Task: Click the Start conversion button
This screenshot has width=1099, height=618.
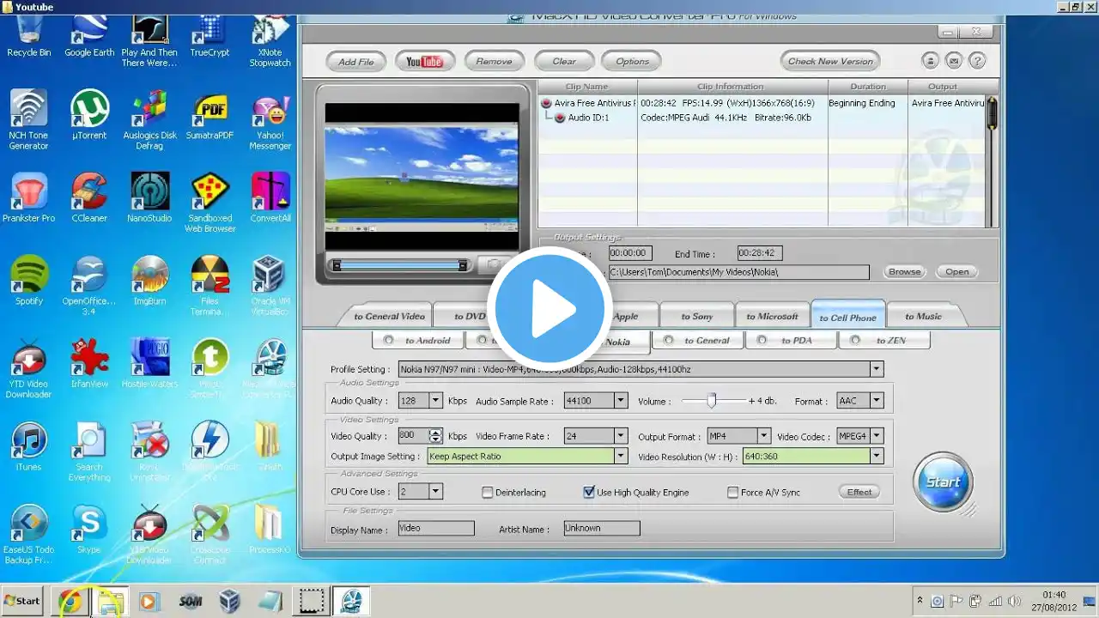Action: coord(943,481)
